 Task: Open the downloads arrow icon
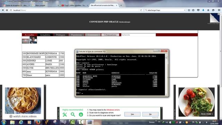point(203,10)
